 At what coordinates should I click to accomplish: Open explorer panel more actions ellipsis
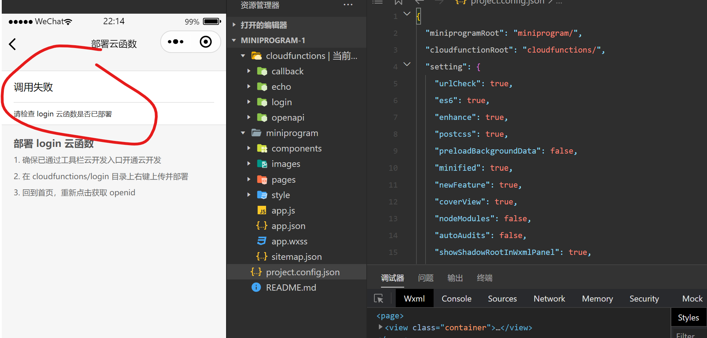click(348, 5)
